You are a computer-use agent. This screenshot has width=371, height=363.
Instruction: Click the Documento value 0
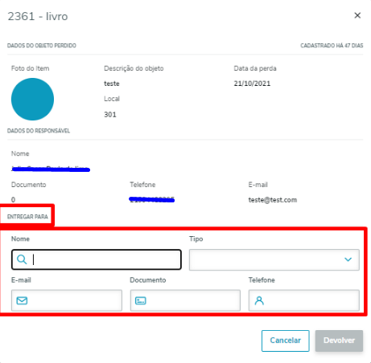pos(13,200)
